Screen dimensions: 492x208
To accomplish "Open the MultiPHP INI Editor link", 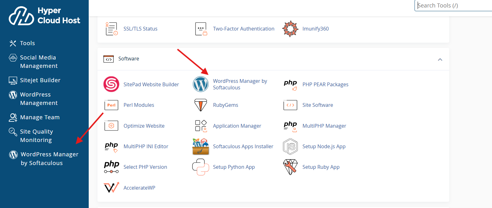I will coord(146,146).
